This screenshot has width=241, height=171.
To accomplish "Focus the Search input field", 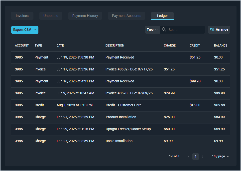I will 185,30.
